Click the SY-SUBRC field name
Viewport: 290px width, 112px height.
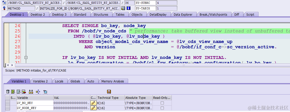pos(145,3)
